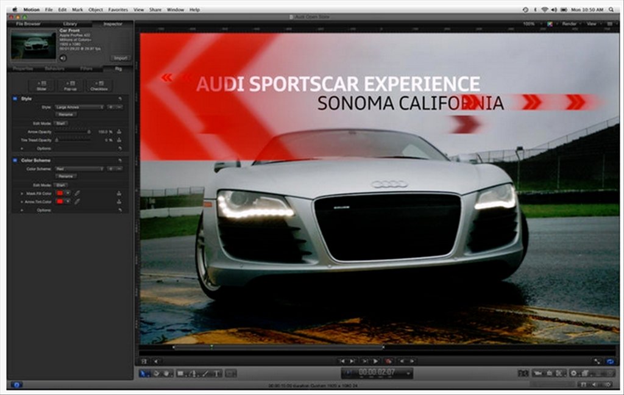Expand the Arrow Tint Color disclosure triangle
The width and height of the screenshot is (624, 395).
pos(22,202)
